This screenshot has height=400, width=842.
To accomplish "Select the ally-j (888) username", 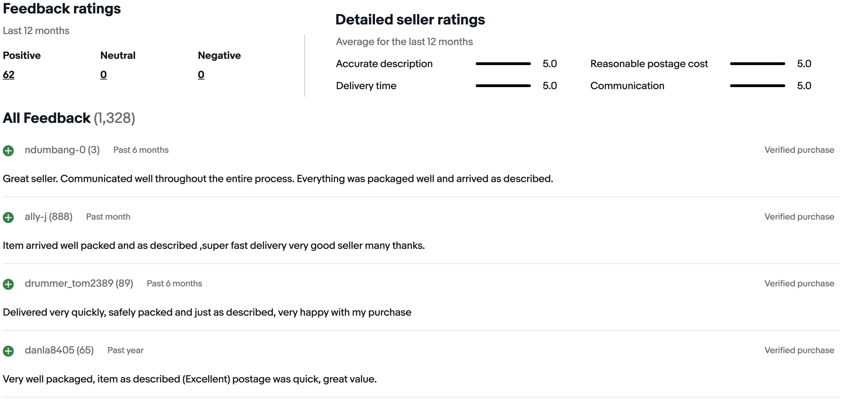I will coord(49,217).
